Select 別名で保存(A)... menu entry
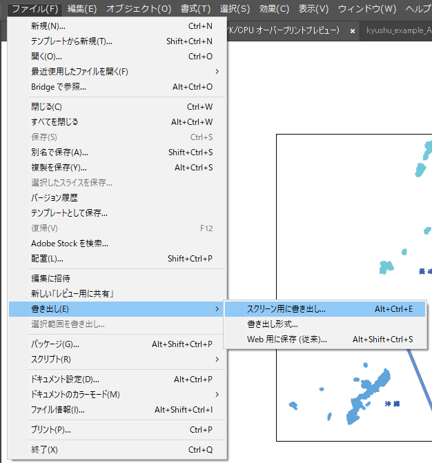This screenshot has width=432, height=463. click(59, 152)
